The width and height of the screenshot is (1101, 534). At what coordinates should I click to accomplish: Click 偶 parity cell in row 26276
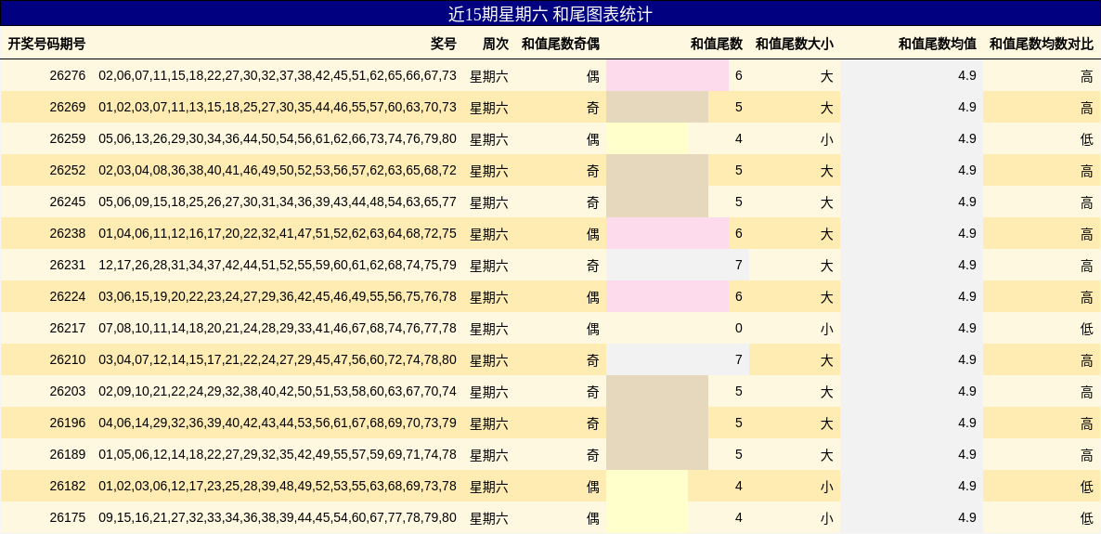pos(592,76)
